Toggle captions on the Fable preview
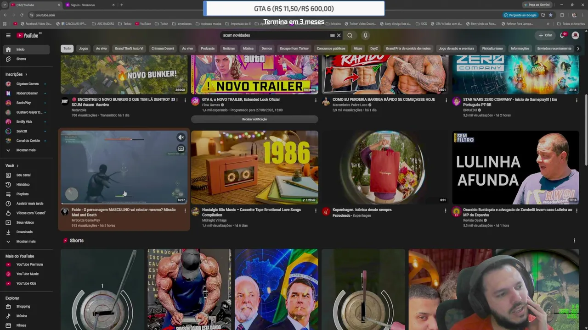The height and width of the screenshot is (330, 588). pos(181,149)
